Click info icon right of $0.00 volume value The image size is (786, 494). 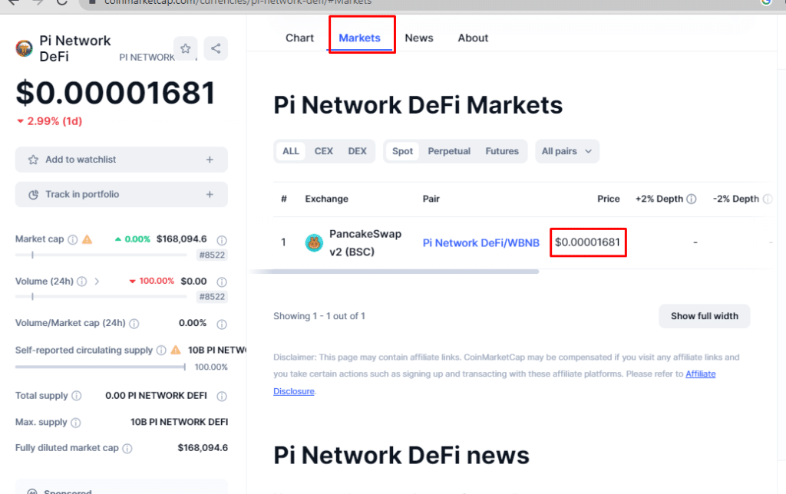[x=222, y=282]
